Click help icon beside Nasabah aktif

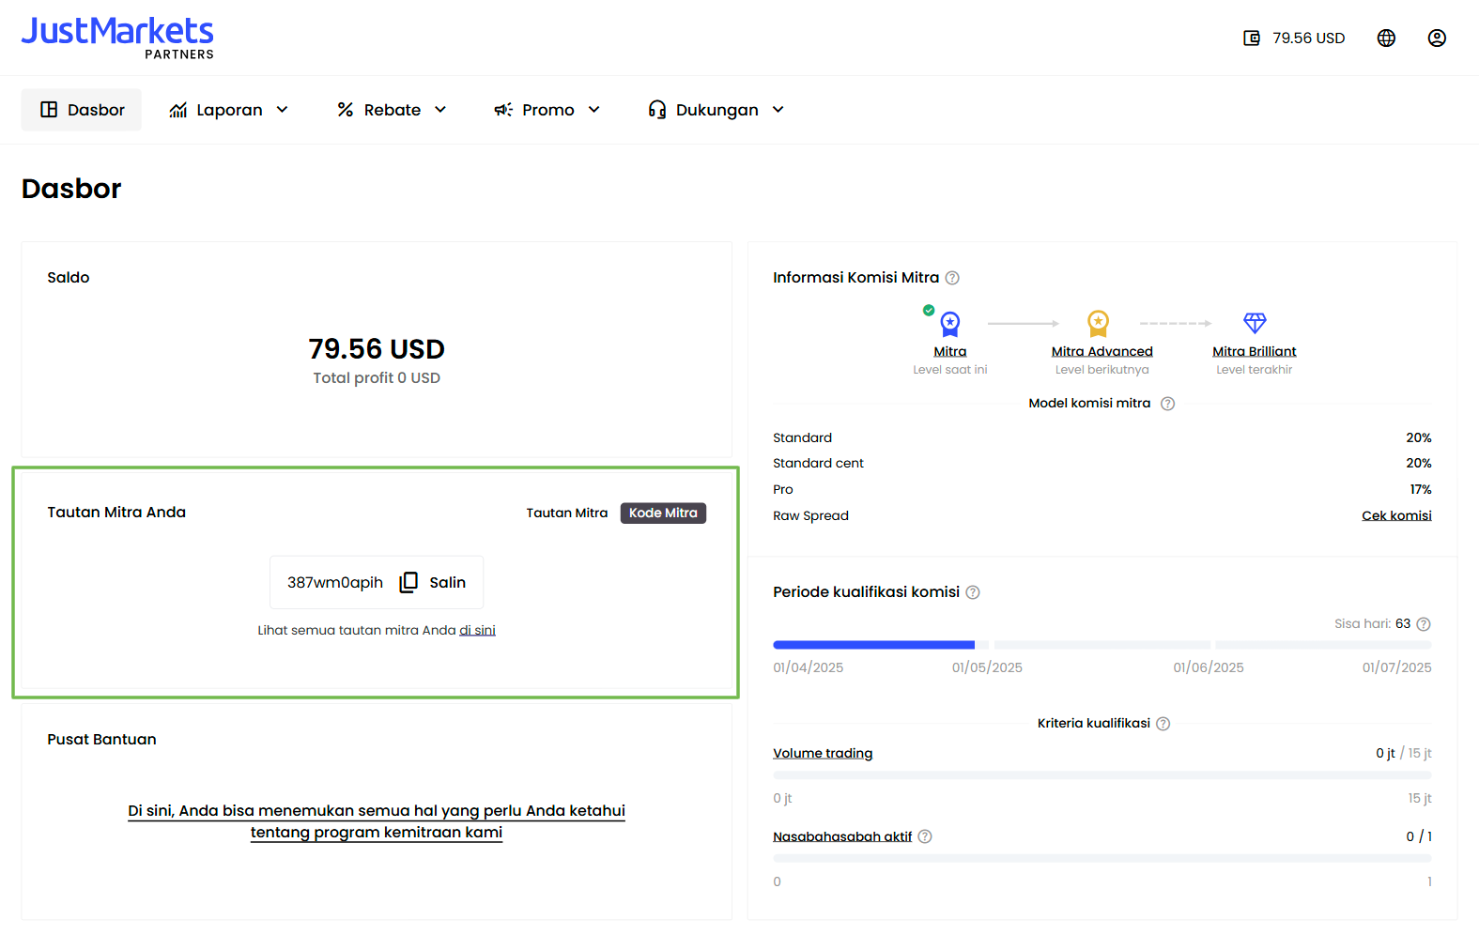click(x=925, y=836)
